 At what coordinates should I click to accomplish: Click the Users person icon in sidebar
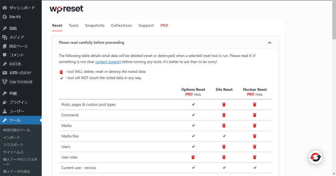point(5,111)
